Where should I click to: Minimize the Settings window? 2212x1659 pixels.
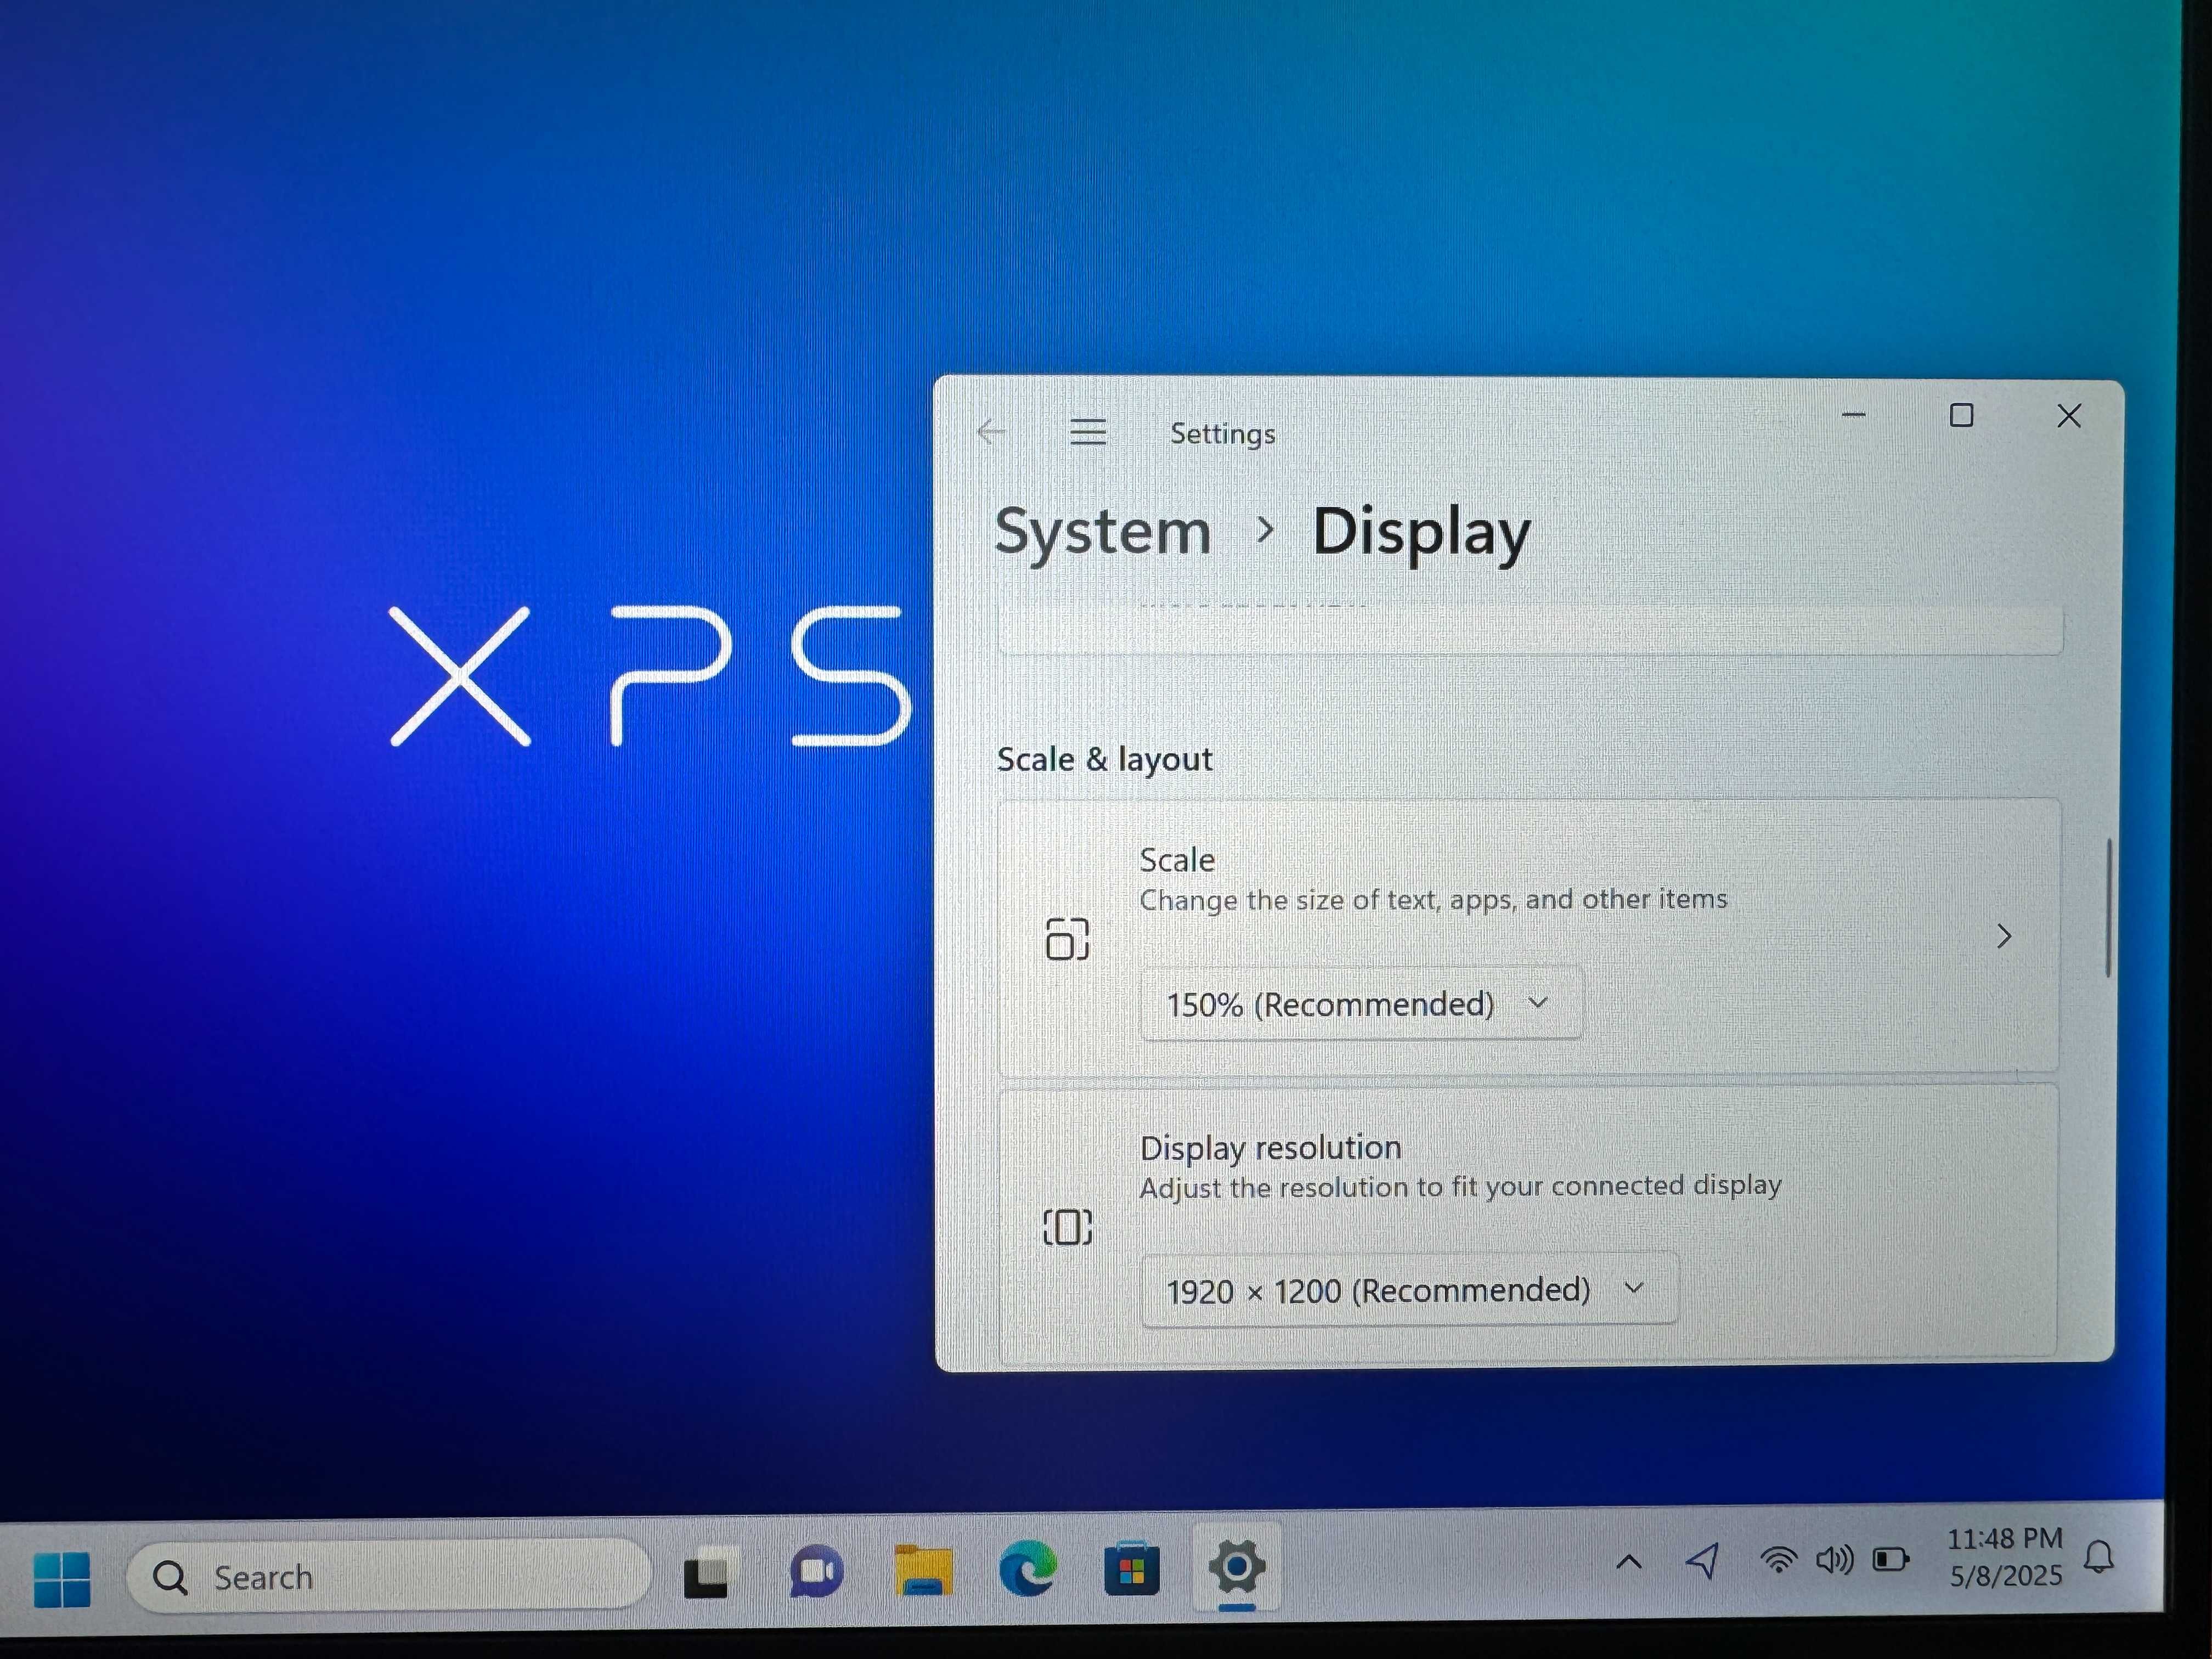(1853, 414)
